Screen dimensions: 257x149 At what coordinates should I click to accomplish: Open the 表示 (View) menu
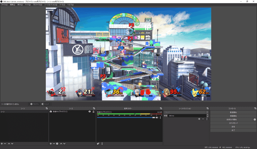20,5
